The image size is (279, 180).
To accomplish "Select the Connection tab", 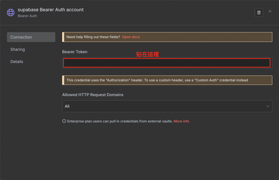I will 31,37.
